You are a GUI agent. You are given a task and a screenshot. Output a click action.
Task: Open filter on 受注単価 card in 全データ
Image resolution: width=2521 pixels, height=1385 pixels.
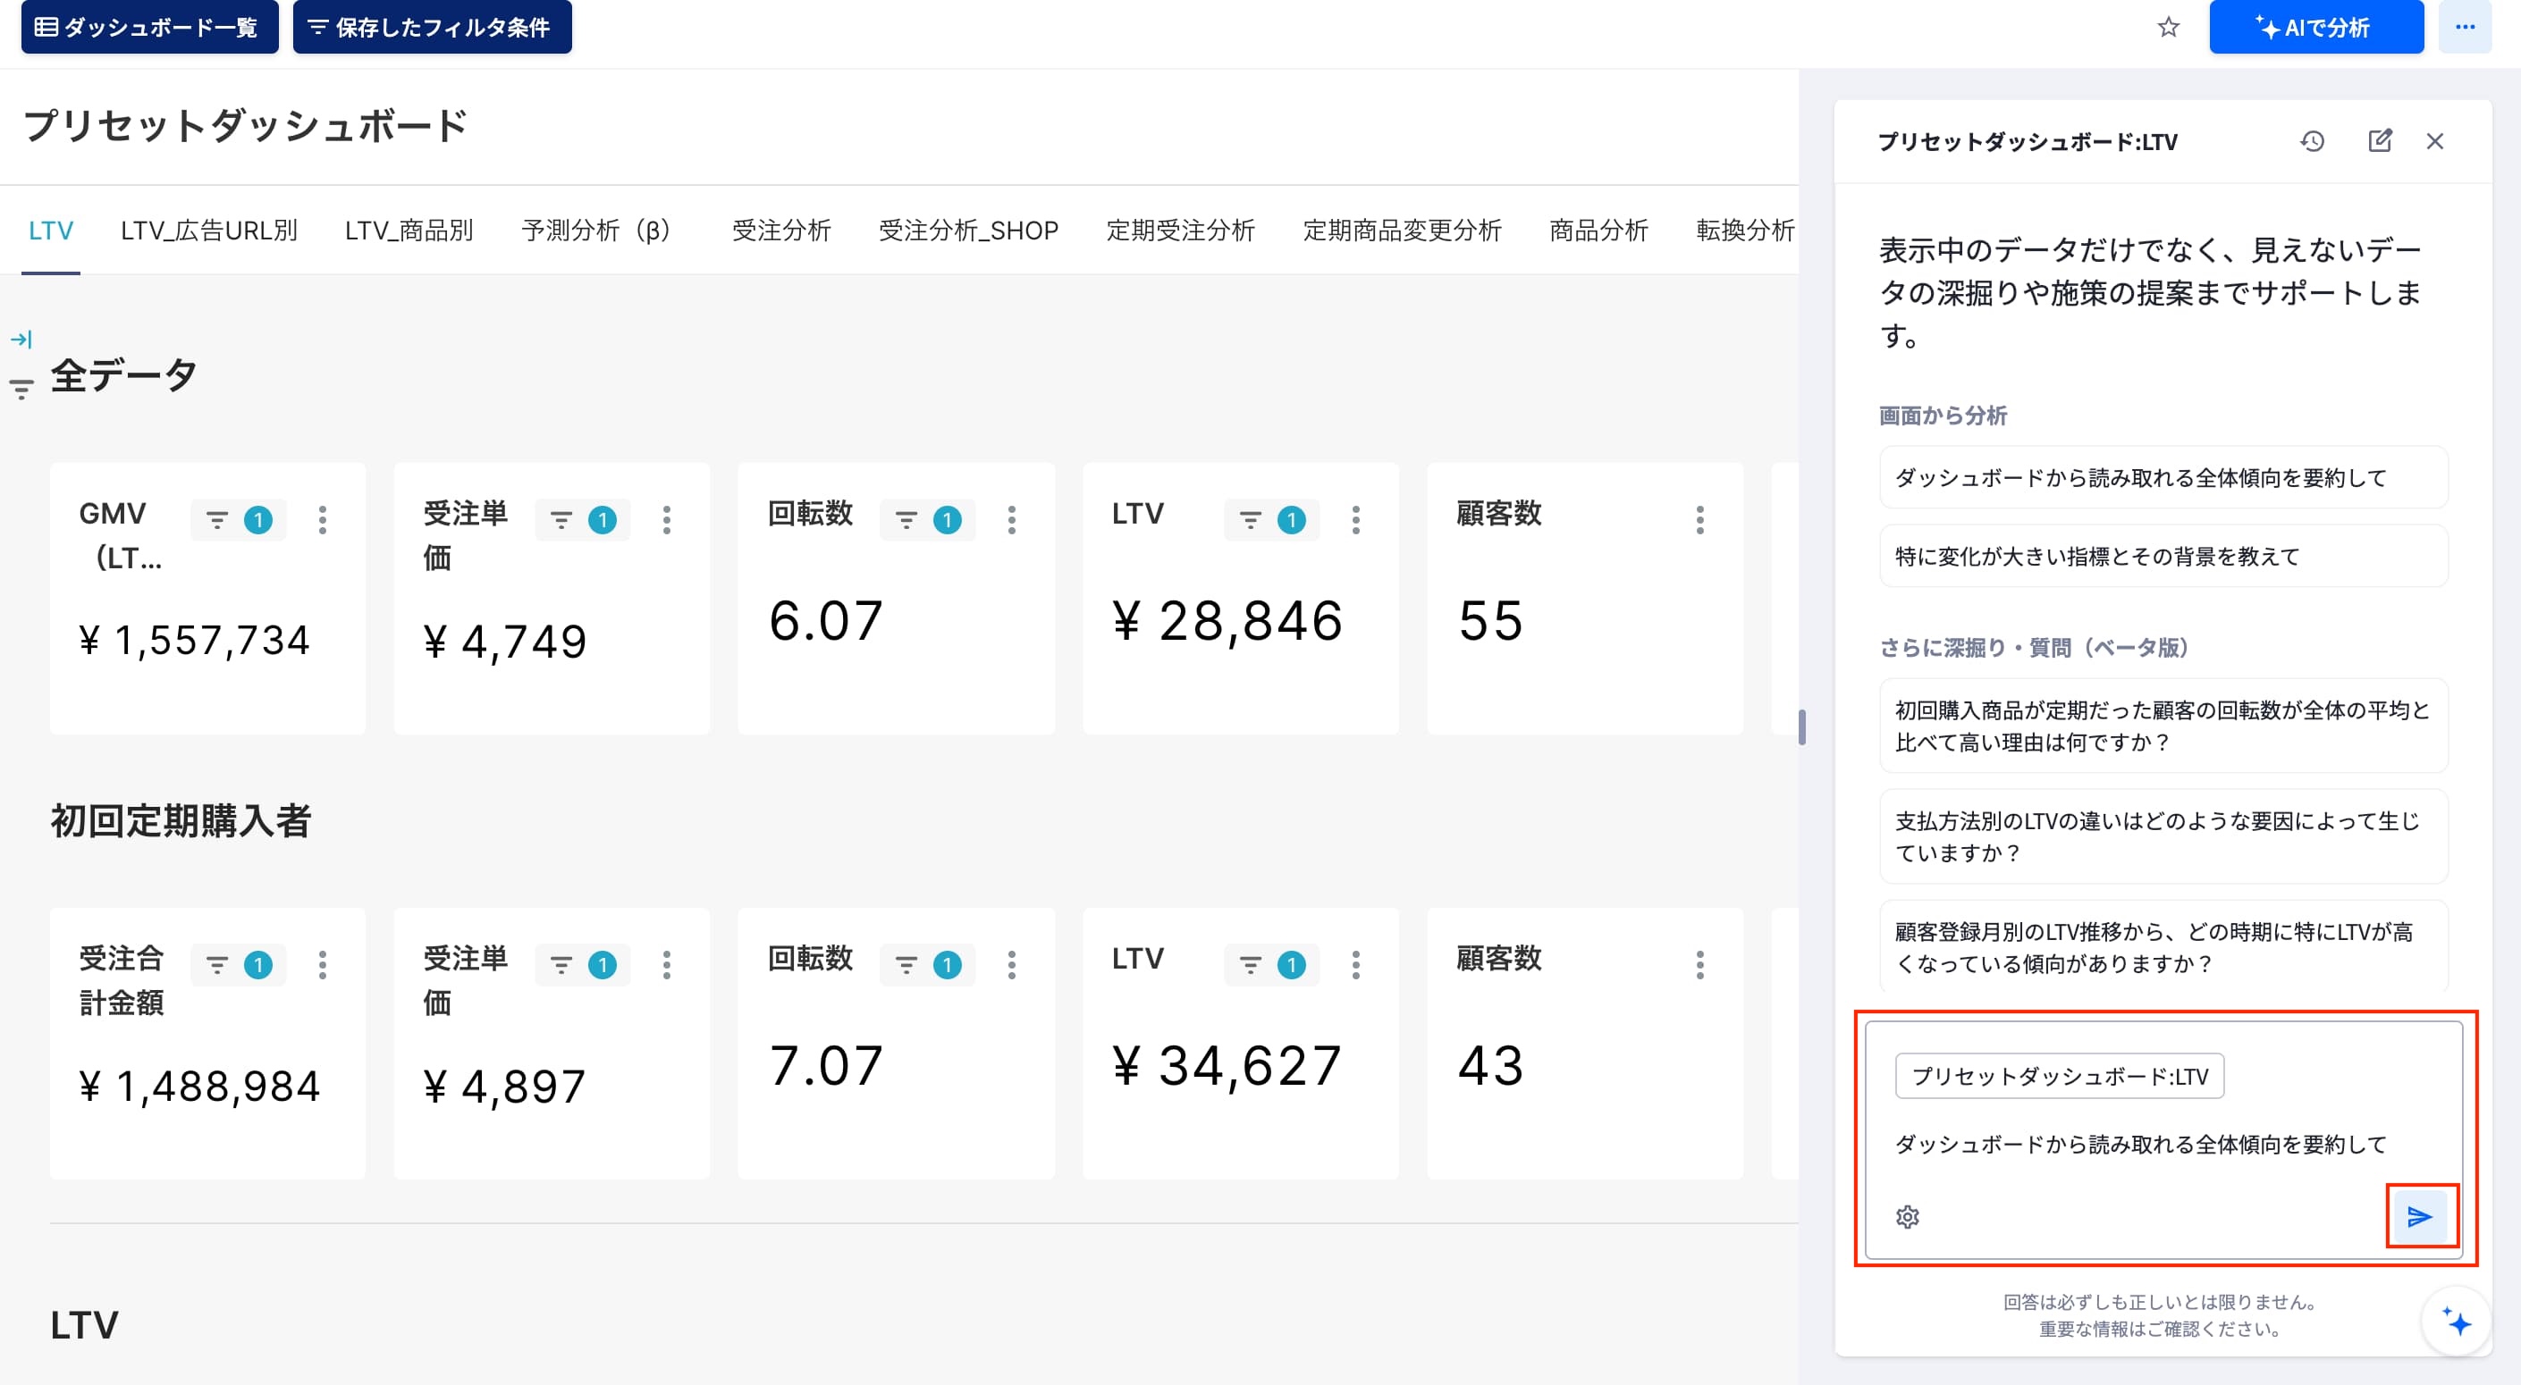(582, 519)
